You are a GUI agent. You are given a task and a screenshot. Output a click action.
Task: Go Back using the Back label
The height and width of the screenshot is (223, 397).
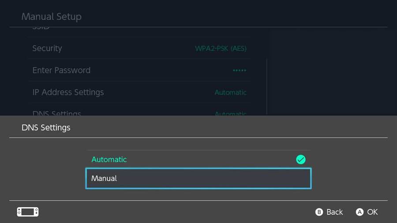pos(334,212)
